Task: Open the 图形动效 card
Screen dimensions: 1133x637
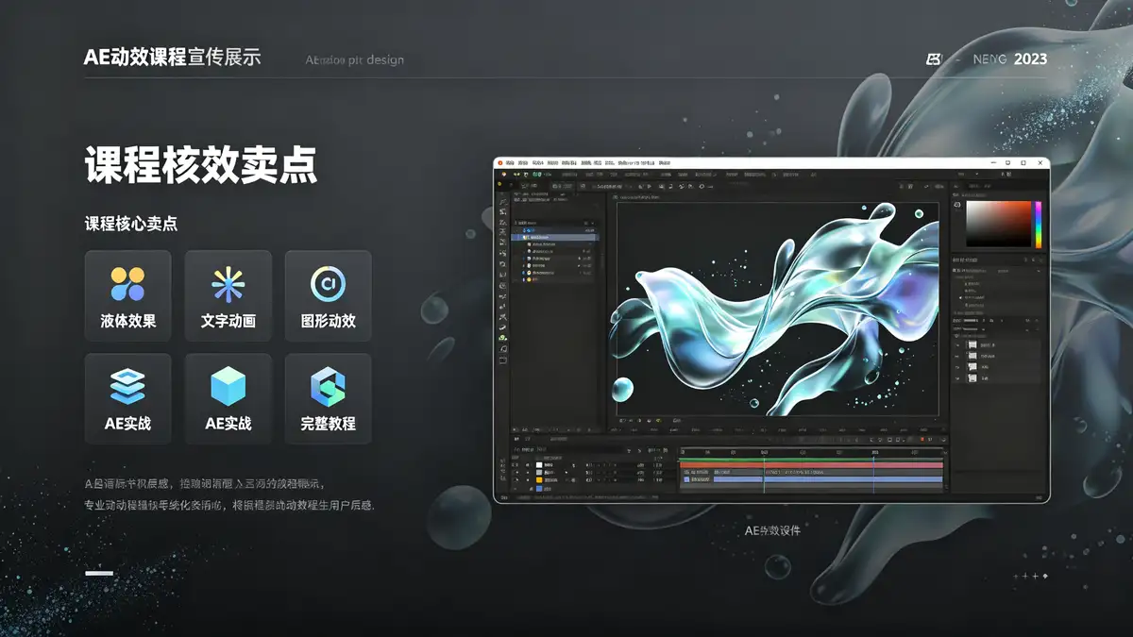Action: 328,295
